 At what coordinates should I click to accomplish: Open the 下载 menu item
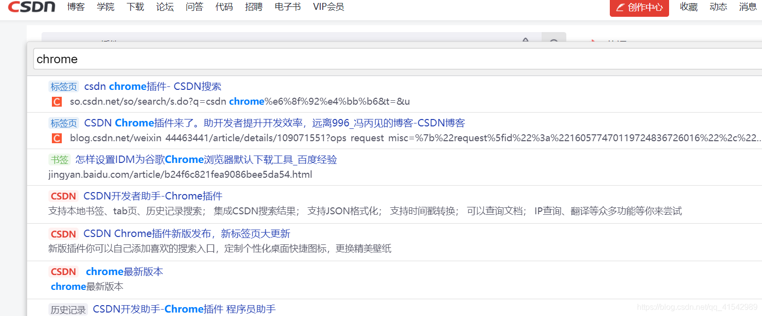tap(135, 7)
